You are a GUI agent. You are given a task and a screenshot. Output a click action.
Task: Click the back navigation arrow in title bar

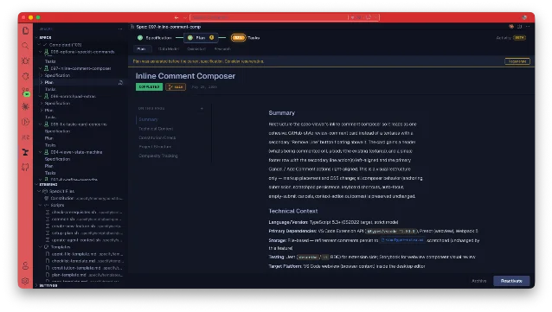(x=177, y=17)
